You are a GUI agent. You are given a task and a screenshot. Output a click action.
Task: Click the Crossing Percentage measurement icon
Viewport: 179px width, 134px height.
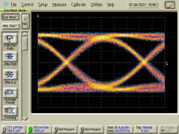click(10, 110)
